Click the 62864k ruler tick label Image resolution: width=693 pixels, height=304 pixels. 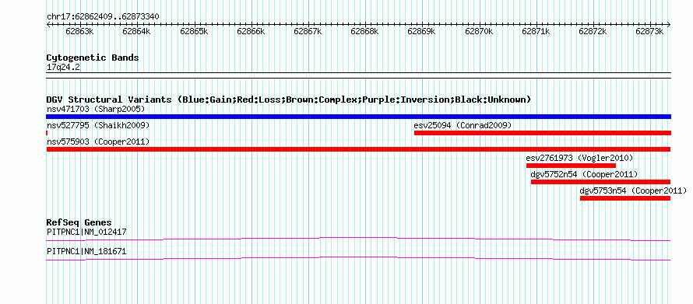(137, 31)
